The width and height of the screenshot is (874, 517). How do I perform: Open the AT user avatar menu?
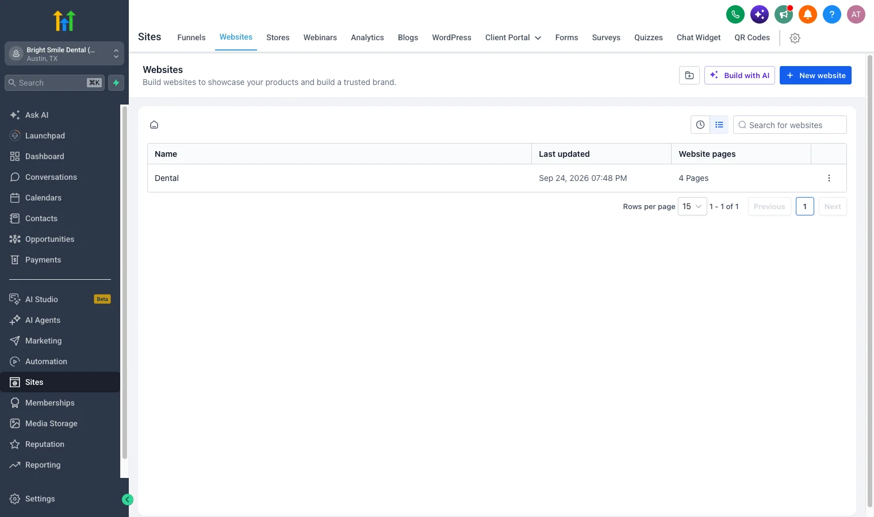[x=856, y=14]
